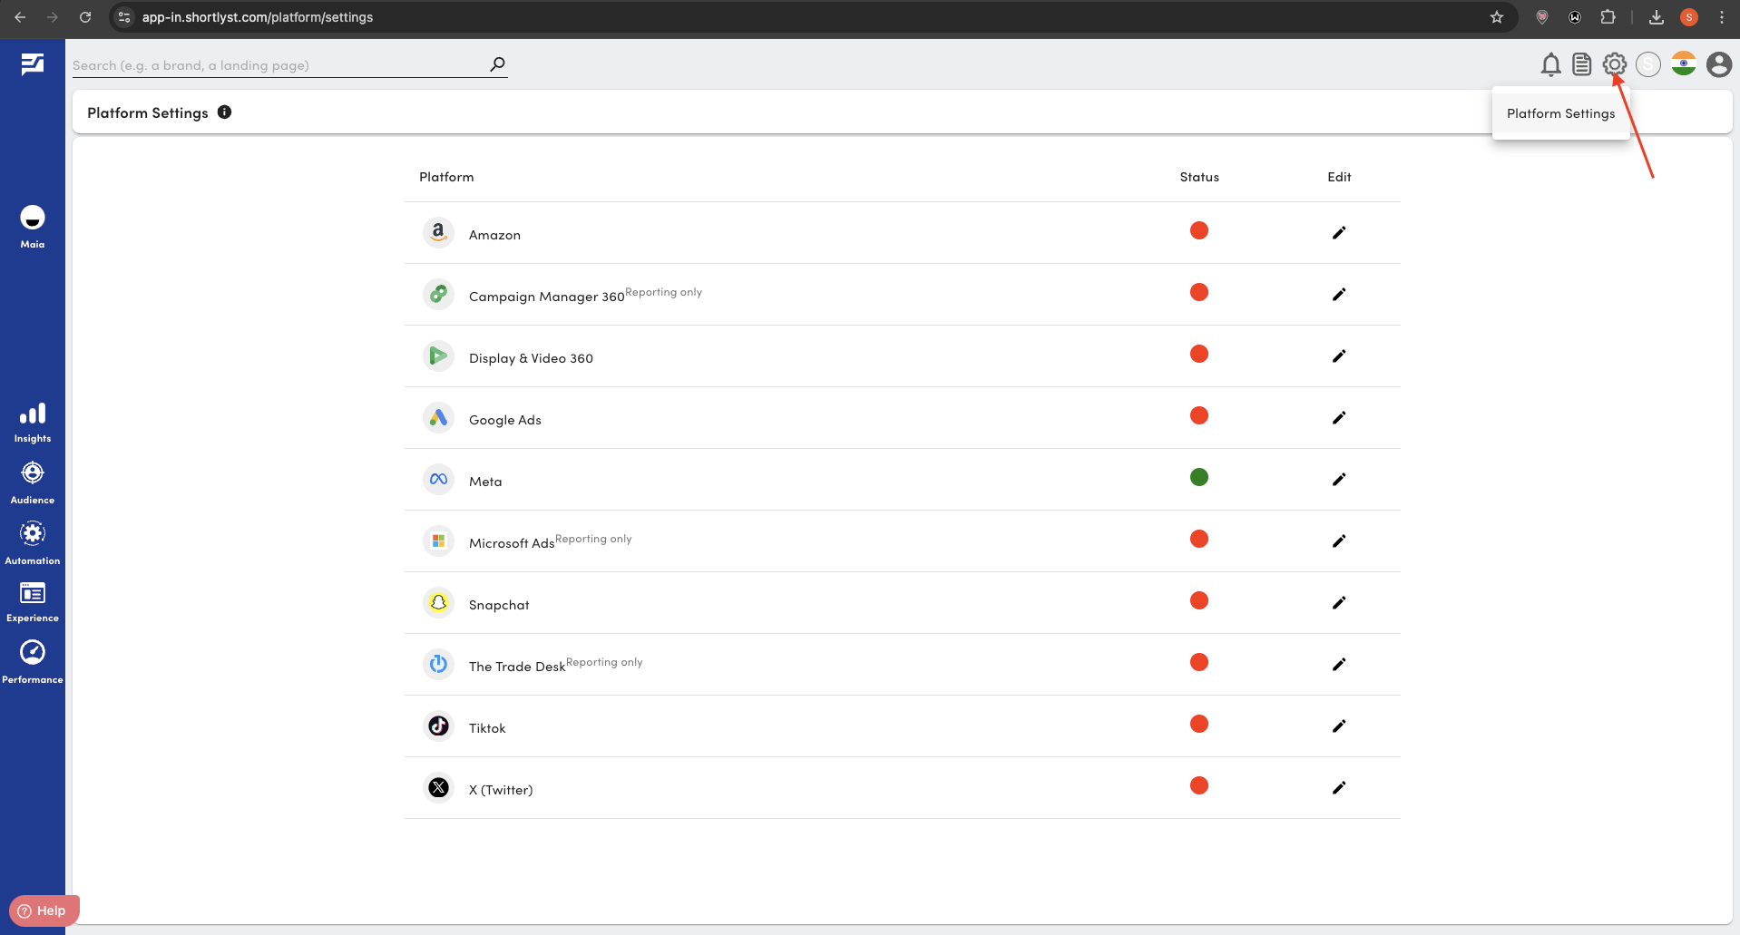
Task: Click the search magnifier icon
Action: tap(497, 64)
